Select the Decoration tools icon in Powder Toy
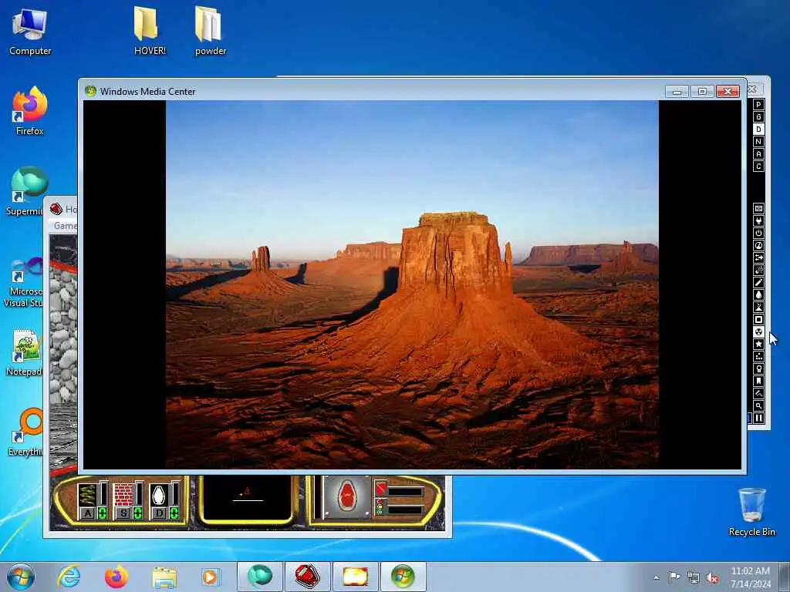 [x=759, y=394]
